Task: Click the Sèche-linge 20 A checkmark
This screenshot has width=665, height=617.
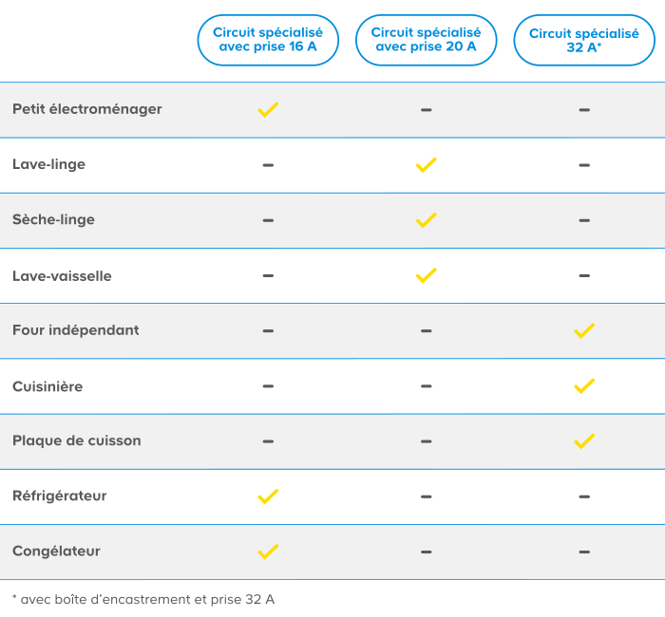Action: coord(427,220)
